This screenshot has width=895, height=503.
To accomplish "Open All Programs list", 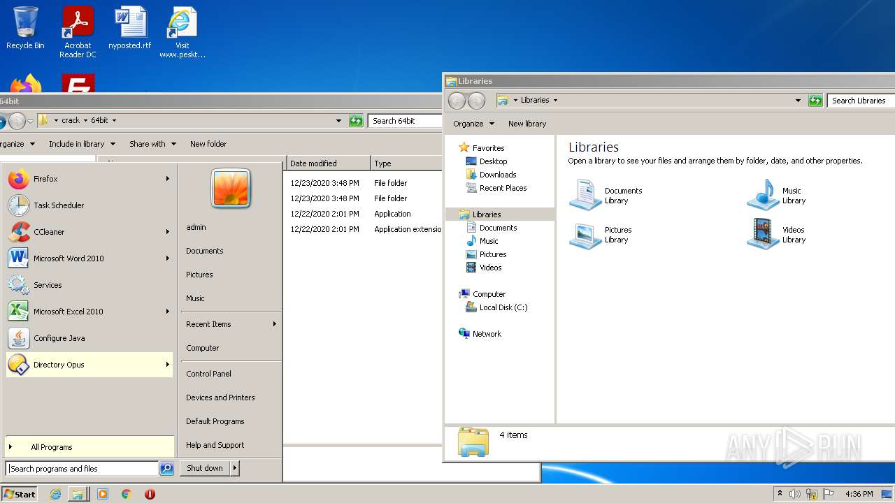I will (x=89, y=447).
